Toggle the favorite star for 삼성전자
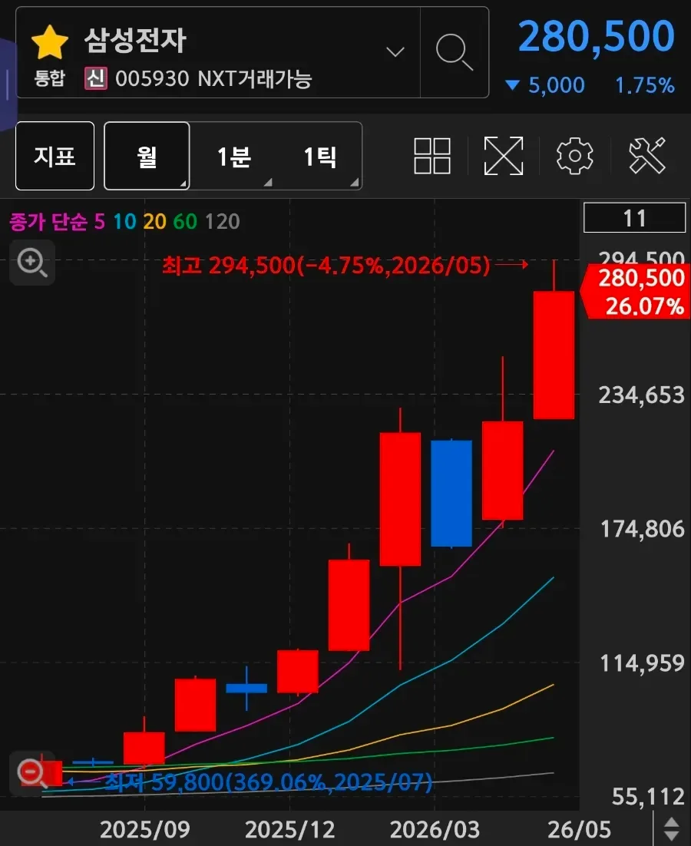691x846 pixels. tap(50, 42)
